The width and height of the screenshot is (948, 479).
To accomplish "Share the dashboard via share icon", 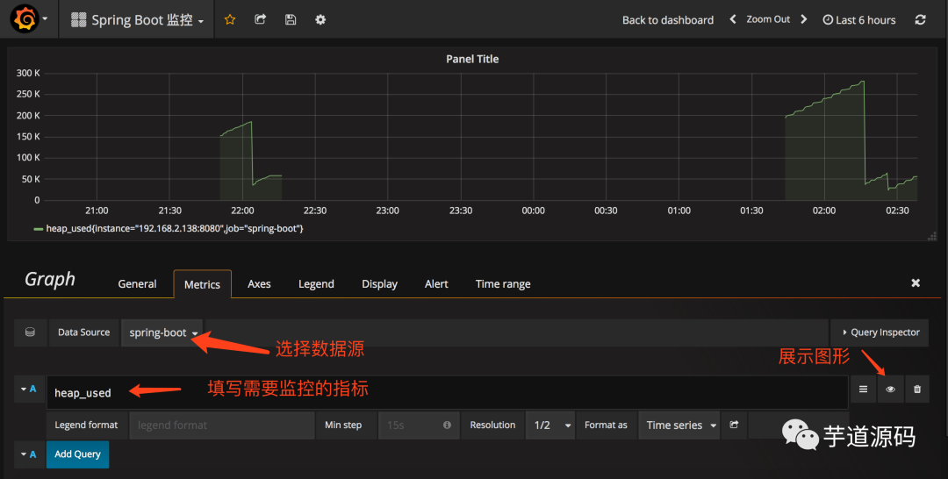I will (x=260, y=19).
